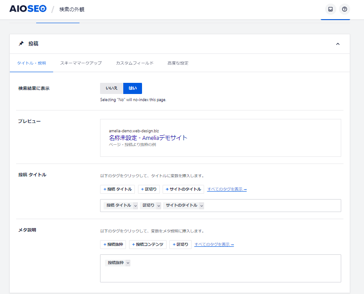Click the AIOSEO logo
This screenshot has width=364, height=294.
28,9
